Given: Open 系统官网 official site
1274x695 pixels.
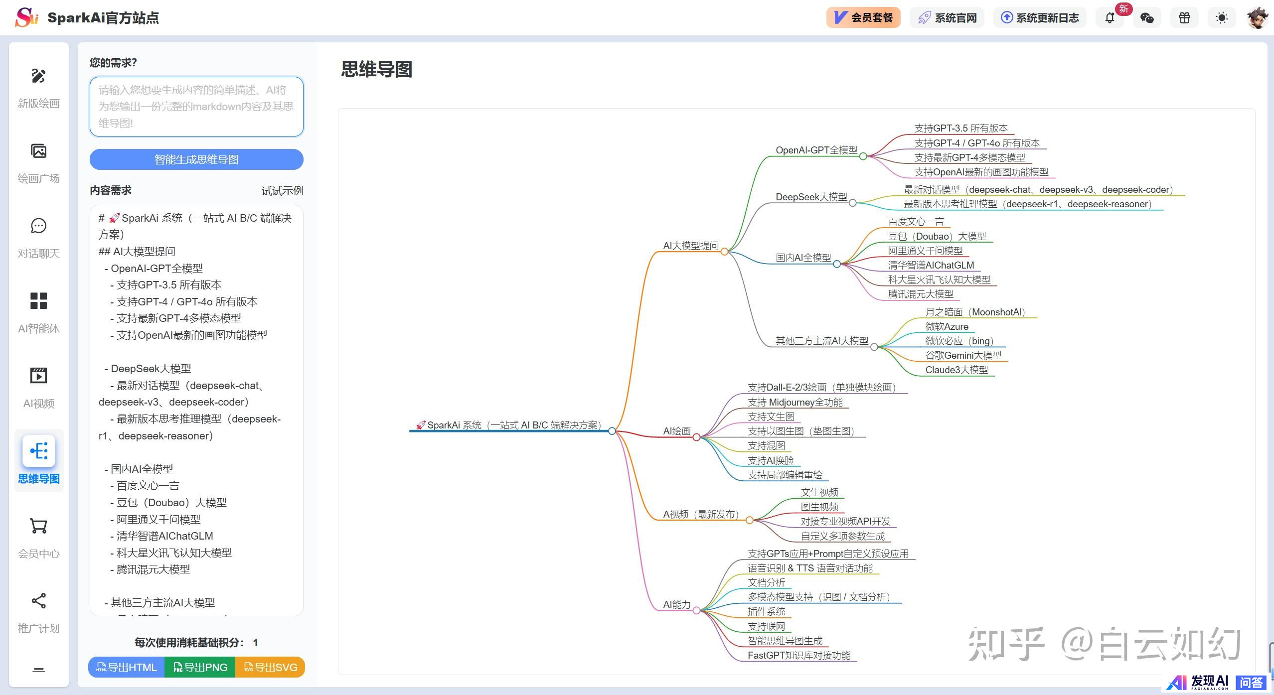Looking at the screenshot, I should coord(947,18).
